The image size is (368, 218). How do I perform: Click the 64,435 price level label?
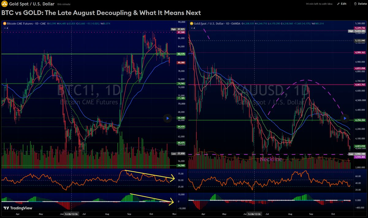pyautogui.click(x=181, y=126)
